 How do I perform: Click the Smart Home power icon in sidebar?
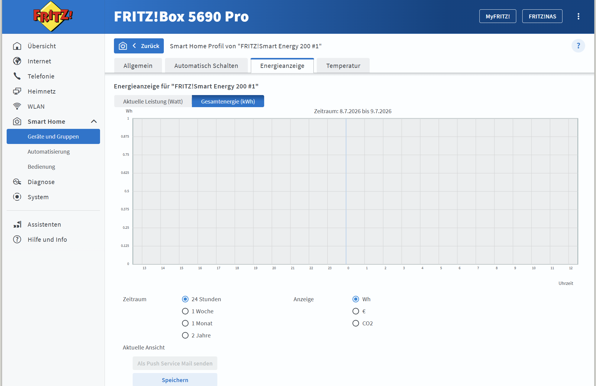(17, 121)
